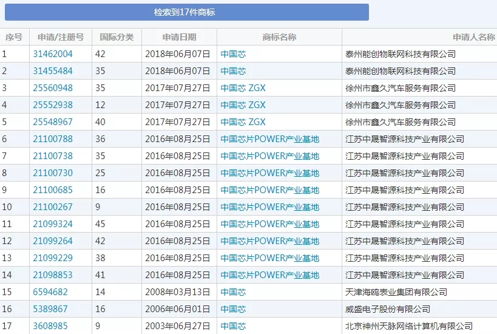
Task: Open application number 31455484
Action: click(53, 71)
